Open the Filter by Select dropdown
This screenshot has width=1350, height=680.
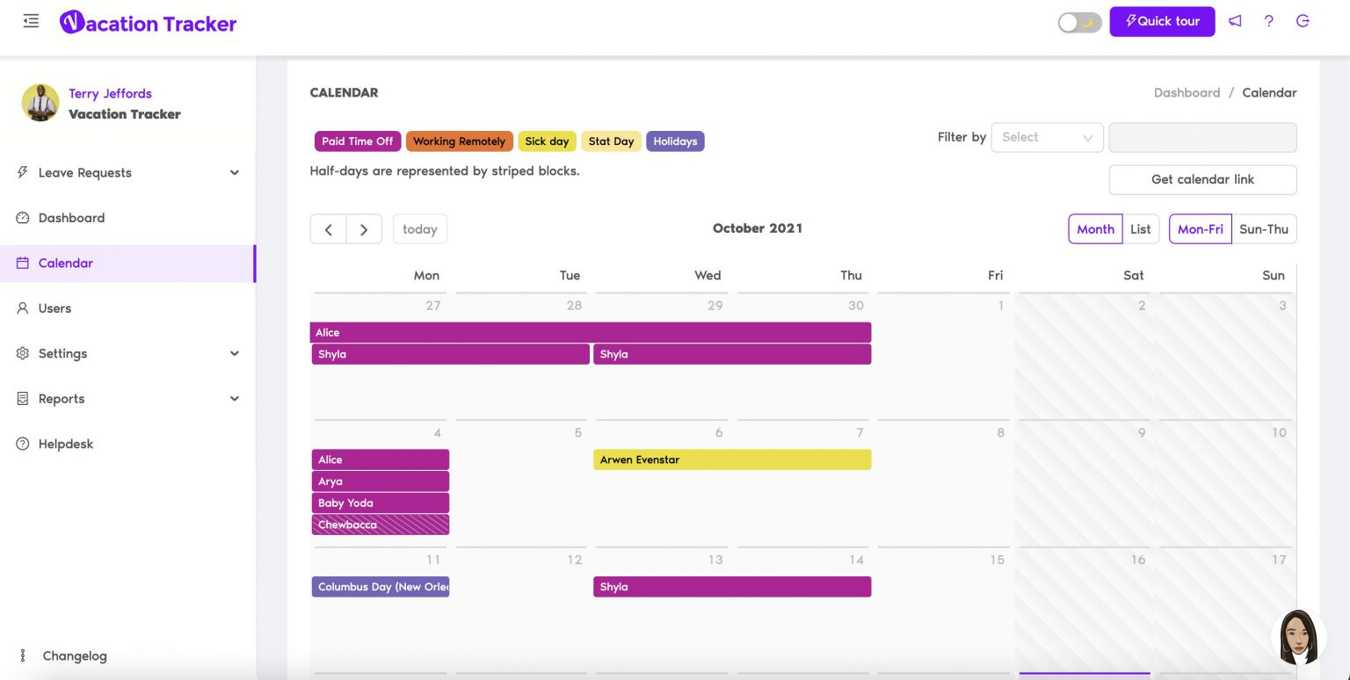click(1048, 137)
